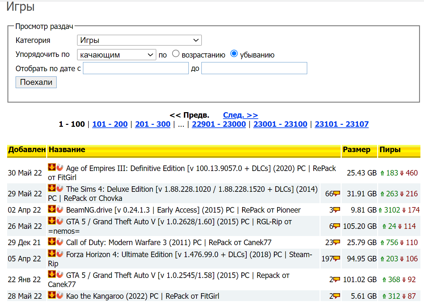Click magnet link icon for The Sims 4

[x=60, y=188]
